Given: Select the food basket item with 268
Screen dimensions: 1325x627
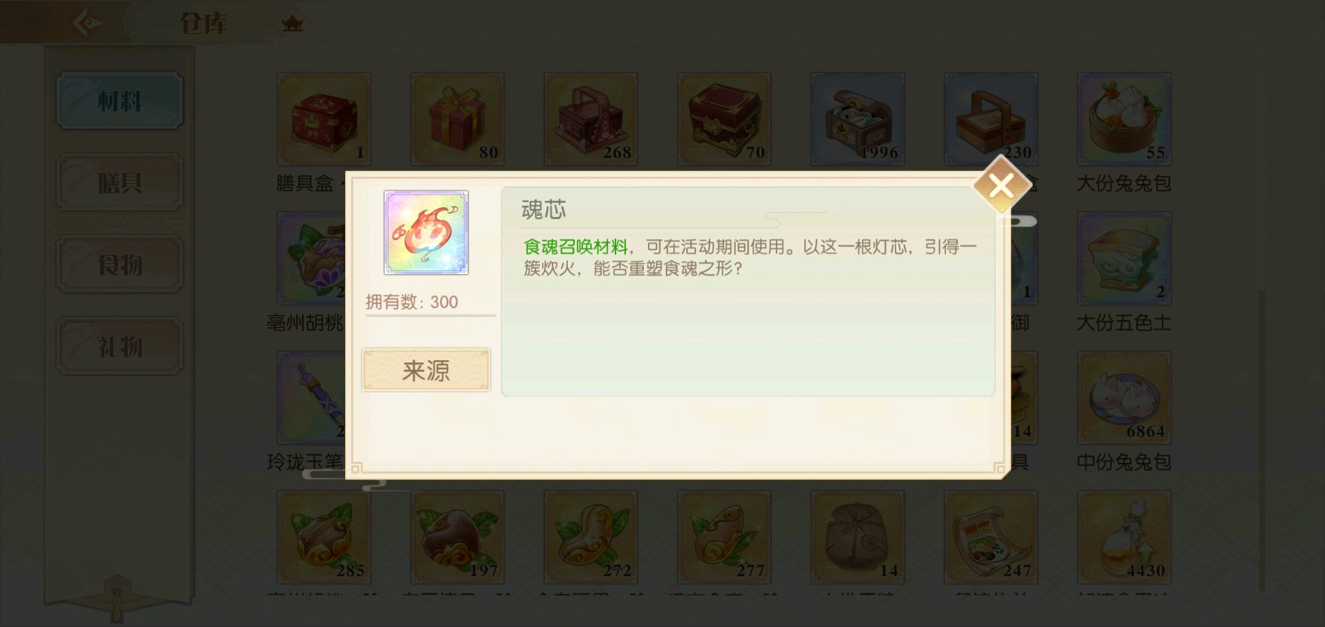Looking at the screenshot, I should point(591,119).
